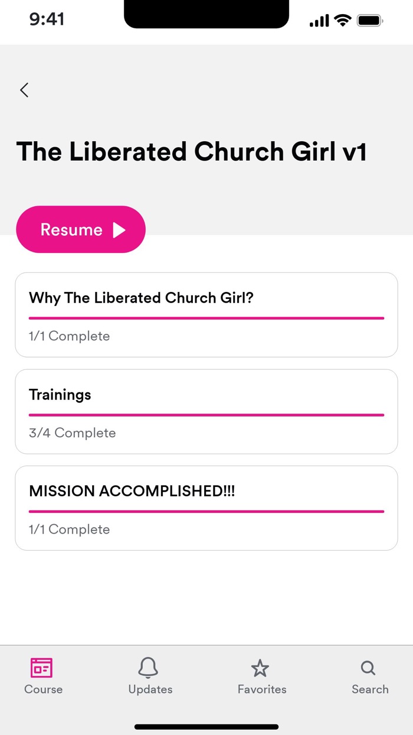The height and width of the screenshot is (735, 413).
Task: Tap the back arrow icon
Action: pos(24,90)
